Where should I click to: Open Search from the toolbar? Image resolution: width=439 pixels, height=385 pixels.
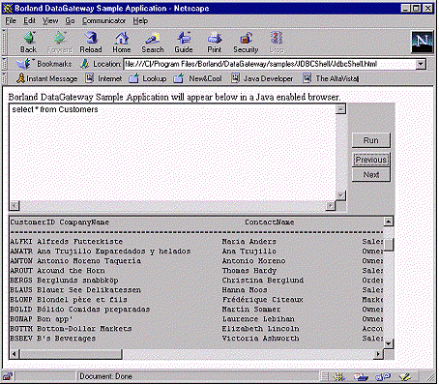point(153,43)
